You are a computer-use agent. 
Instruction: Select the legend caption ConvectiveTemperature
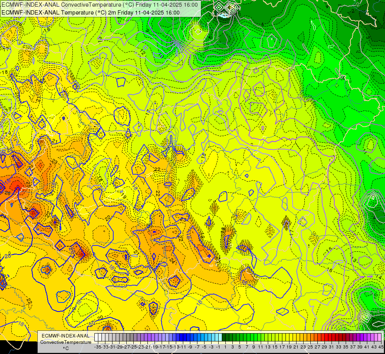click(x=66, y=342)
